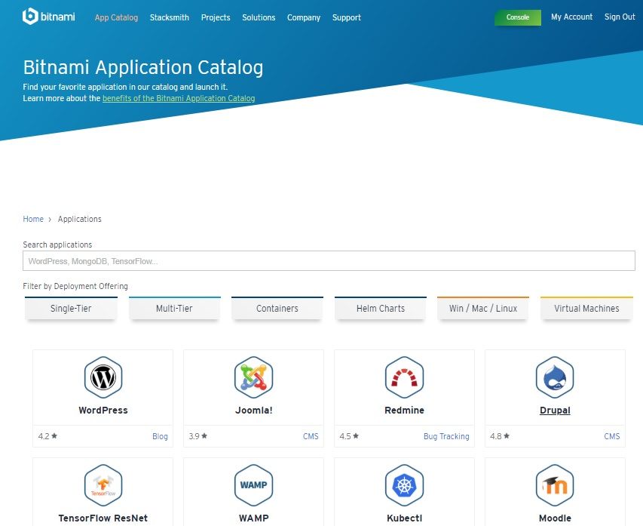Choose the TensorFlow ResNet icon

103,484
